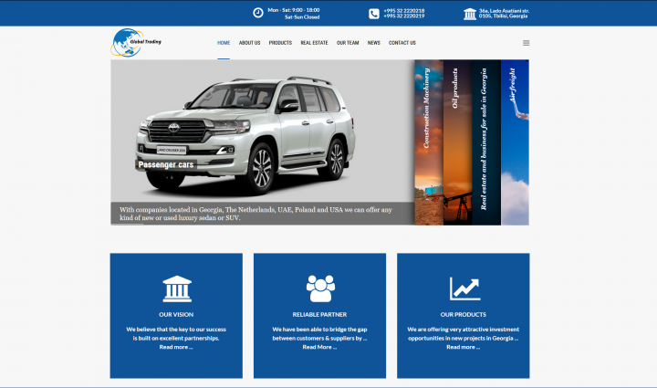Go to CONTACT US page

[402, 43]
